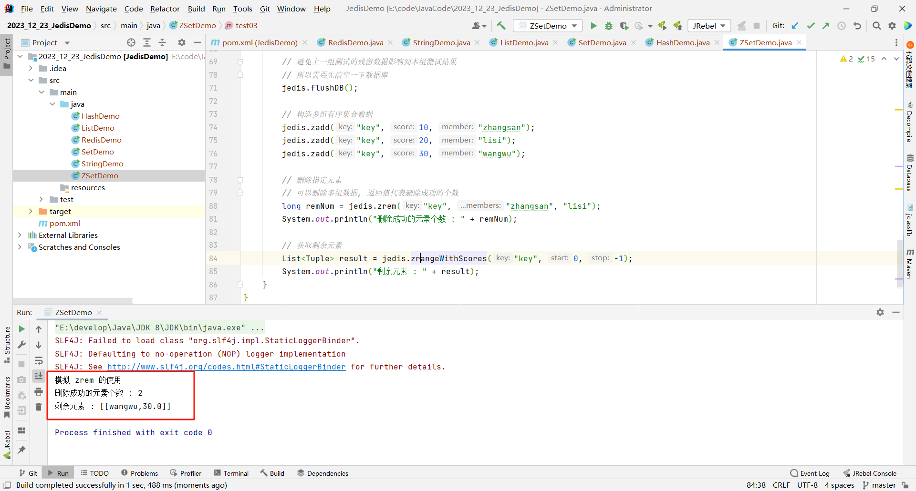Image resolution: width=916 pixels, height=491 pixels.
Task: Push commits with the Git push arrow
Action: click(826, 26)
